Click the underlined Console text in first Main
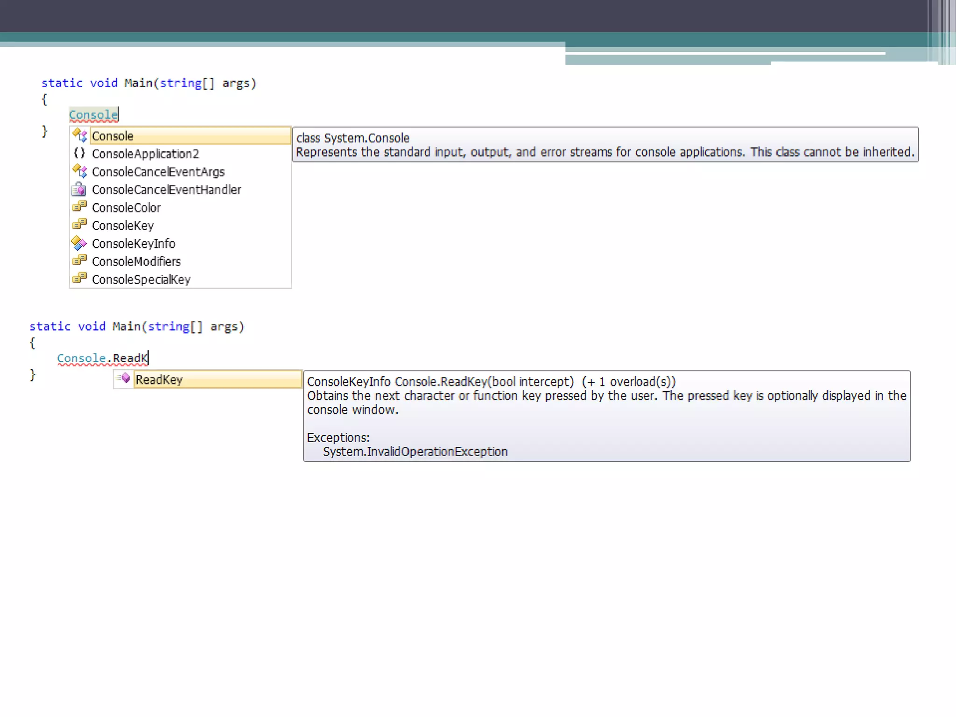 pos(93,114)
